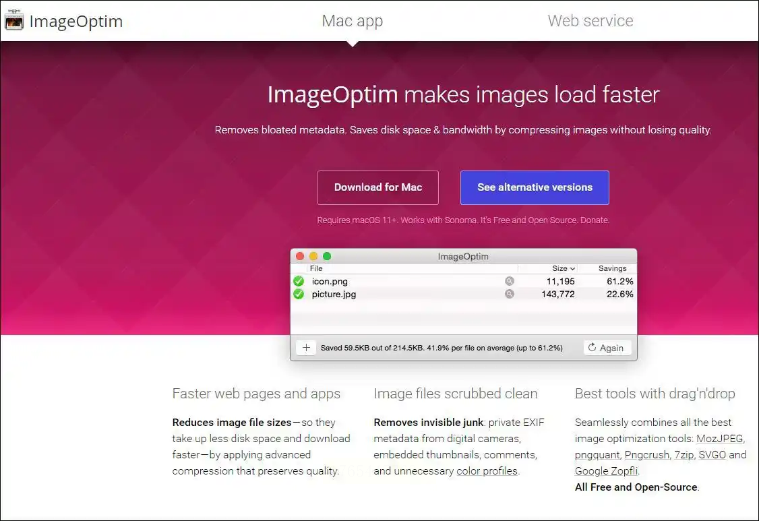Select the picture.jpg file name

coord(334,295)
